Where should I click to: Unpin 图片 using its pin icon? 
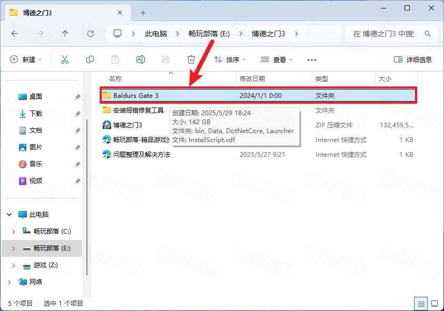click(x=77, y=147)
